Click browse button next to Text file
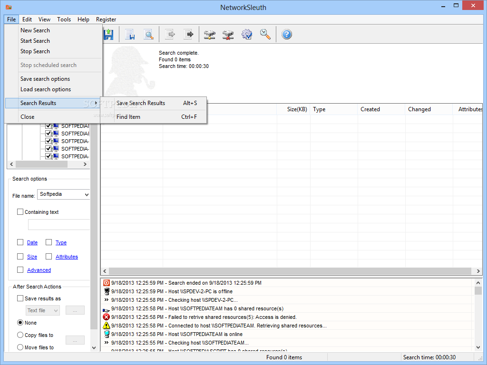Screen dimensions: 487x365 (x=75, y=310)
